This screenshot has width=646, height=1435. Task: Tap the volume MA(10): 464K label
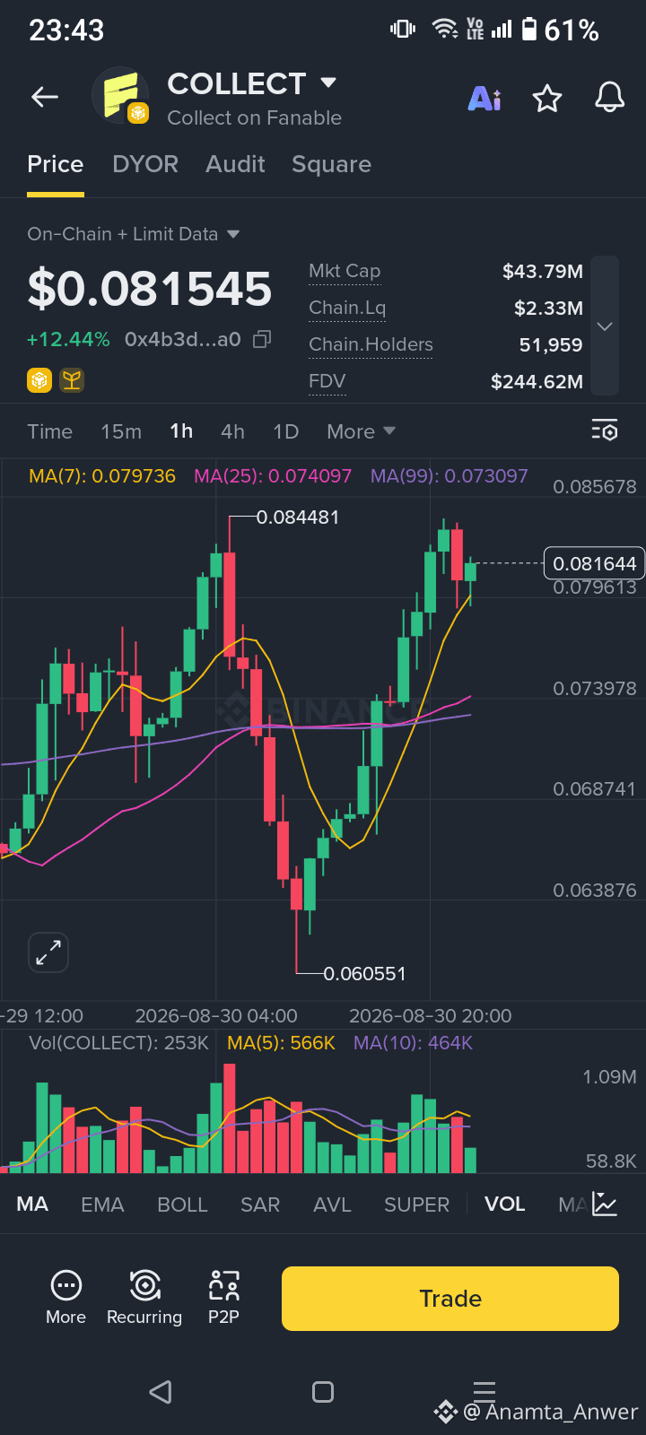[x=413, y=1043]
